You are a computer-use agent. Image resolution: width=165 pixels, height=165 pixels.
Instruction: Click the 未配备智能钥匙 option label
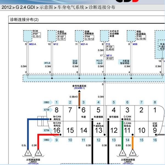point(125,62)
